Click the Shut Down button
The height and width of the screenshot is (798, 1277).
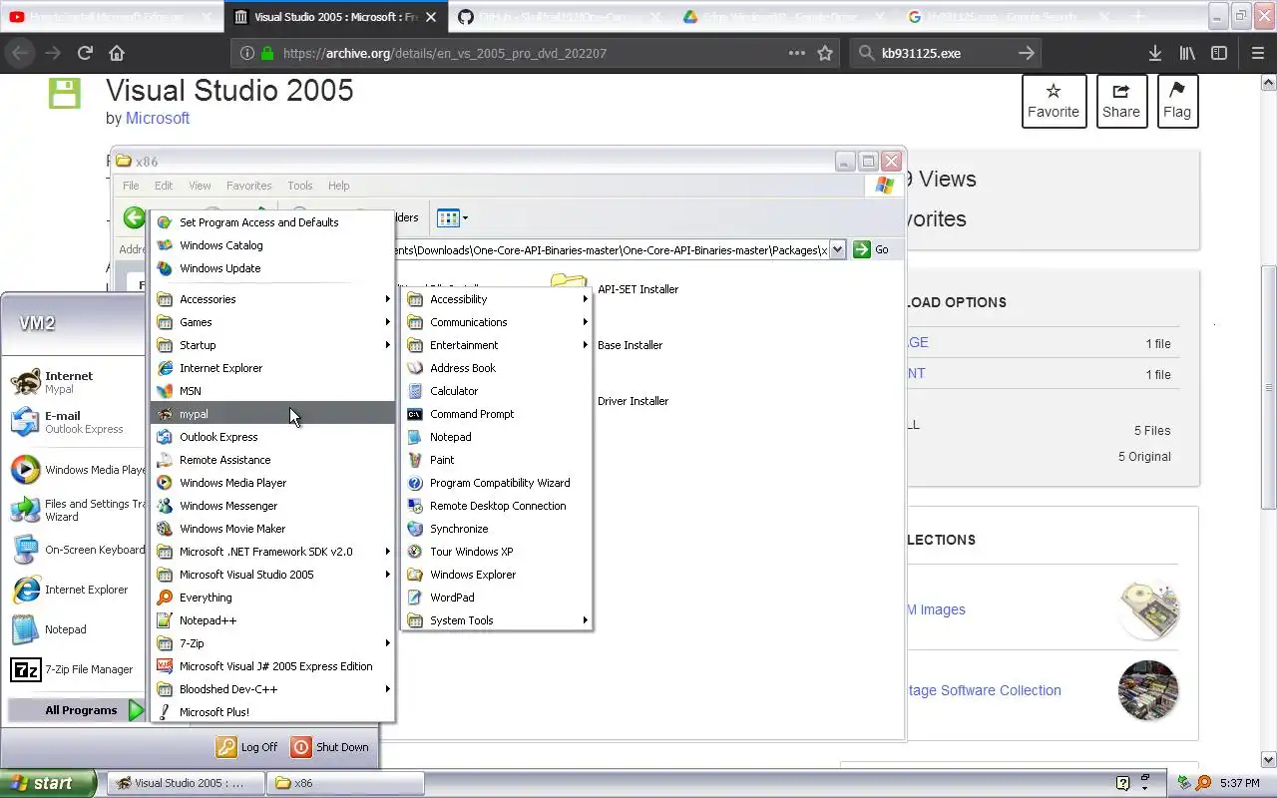(330, 747)
